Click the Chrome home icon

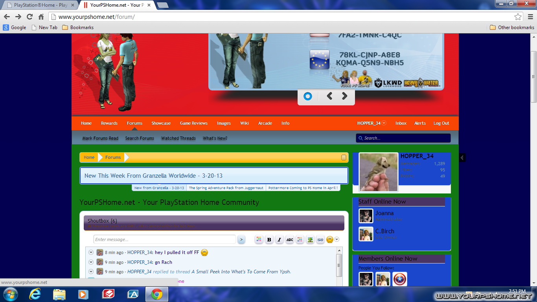[x=41, y=17]
